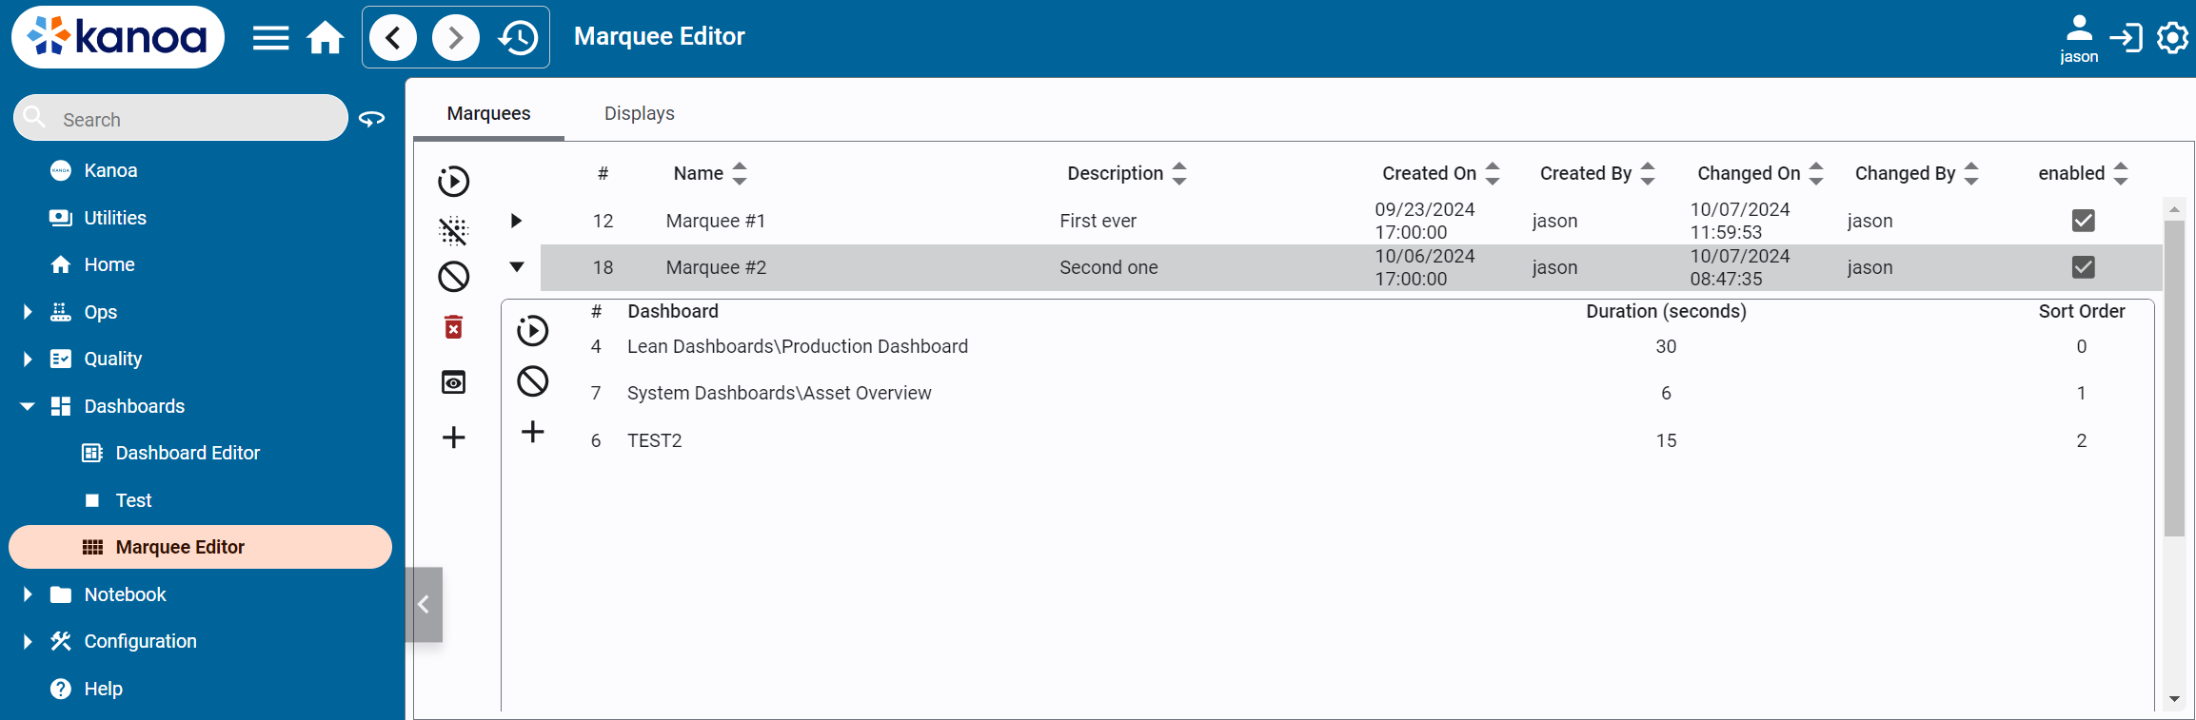Select Marquee Editor in the sidebar
This screenshot has width=2196, height=720.
pos(200,547)
